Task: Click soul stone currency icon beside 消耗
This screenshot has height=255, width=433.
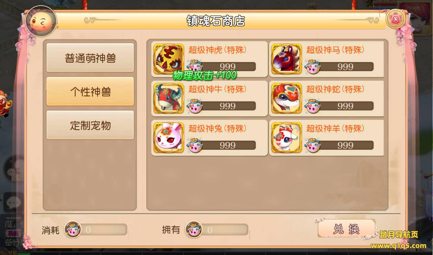Action: pos(73,229)
